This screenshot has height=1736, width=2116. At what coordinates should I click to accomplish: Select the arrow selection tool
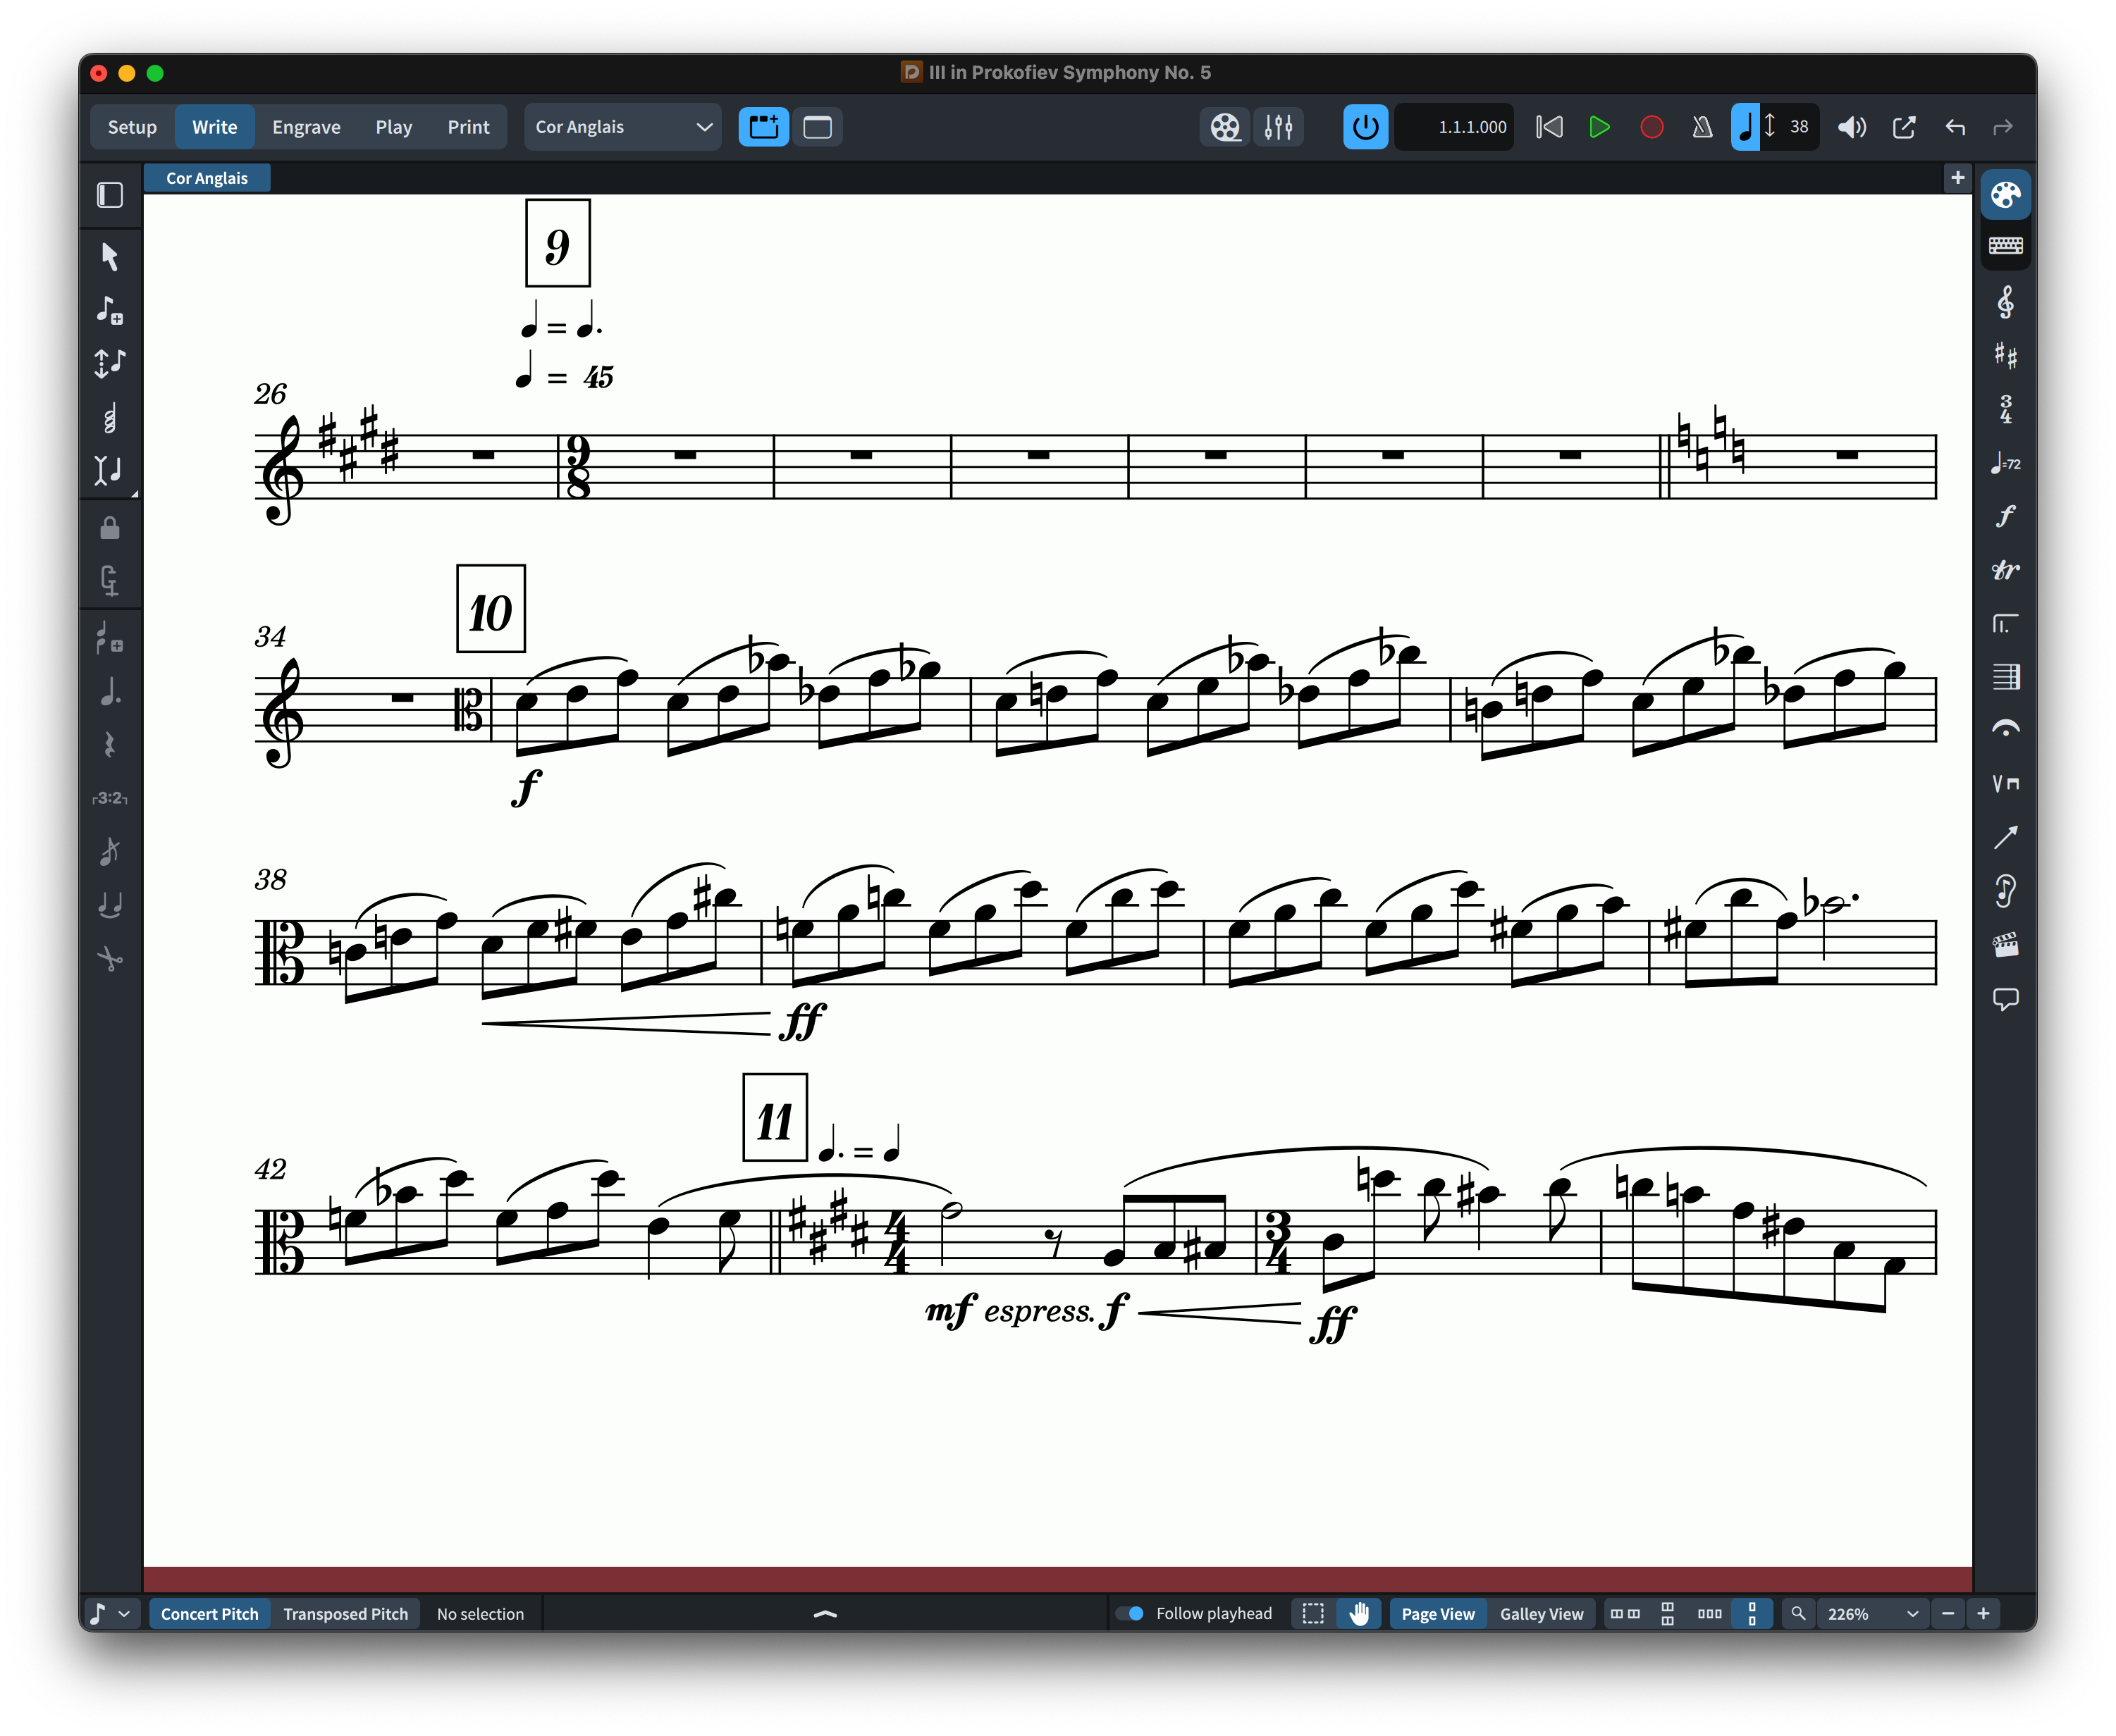(110, 257)
